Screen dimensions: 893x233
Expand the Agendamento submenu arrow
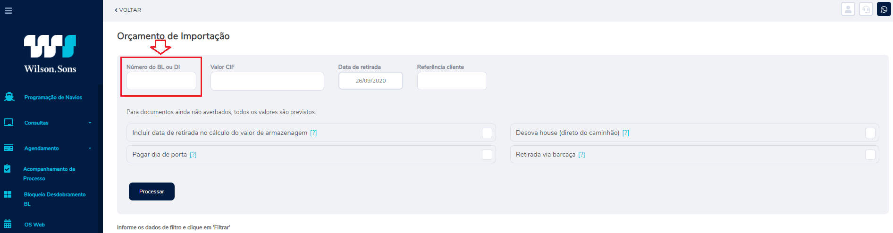click(x=90, y=148)
